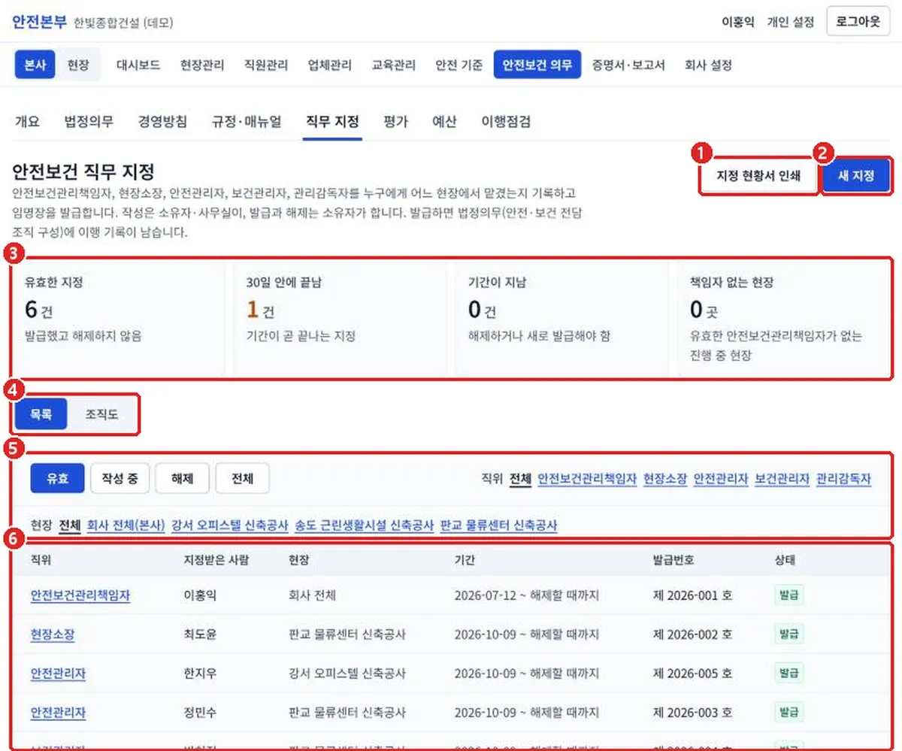
Task: Filter 직위 by 관리감독자
Action: coord(843,479)
